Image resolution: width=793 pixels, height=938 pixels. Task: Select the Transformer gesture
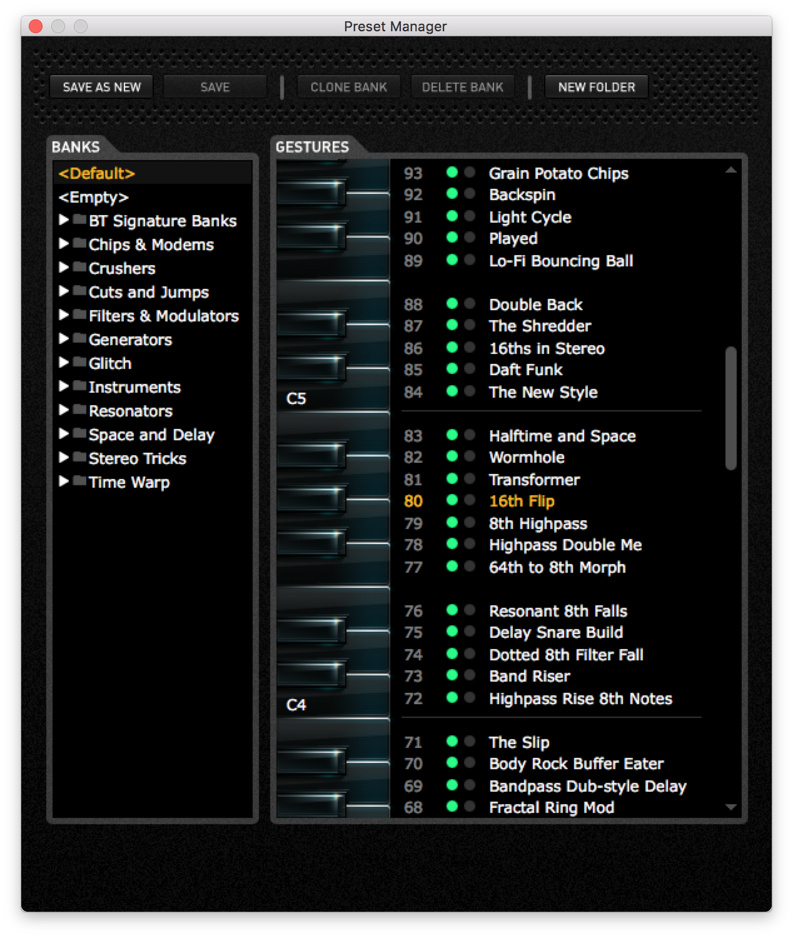tap(534, 480)
